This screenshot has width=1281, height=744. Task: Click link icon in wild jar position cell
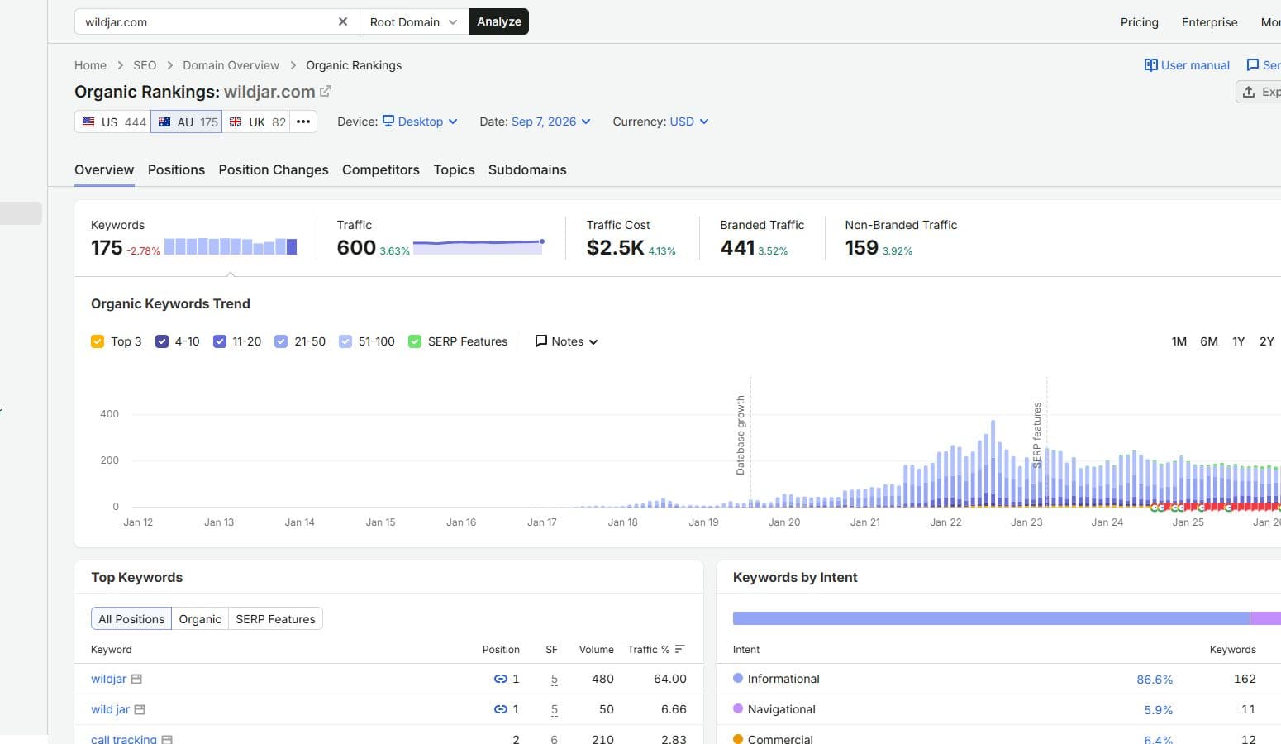click(501, 709)
